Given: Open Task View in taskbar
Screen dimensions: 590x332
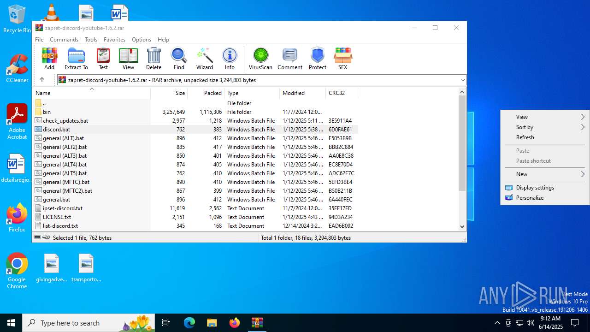Looking at the screenshot, I should [x=166, y=323].
